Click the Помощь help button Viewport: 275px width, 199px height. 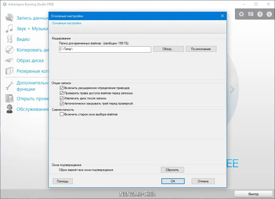click(63, 181)
